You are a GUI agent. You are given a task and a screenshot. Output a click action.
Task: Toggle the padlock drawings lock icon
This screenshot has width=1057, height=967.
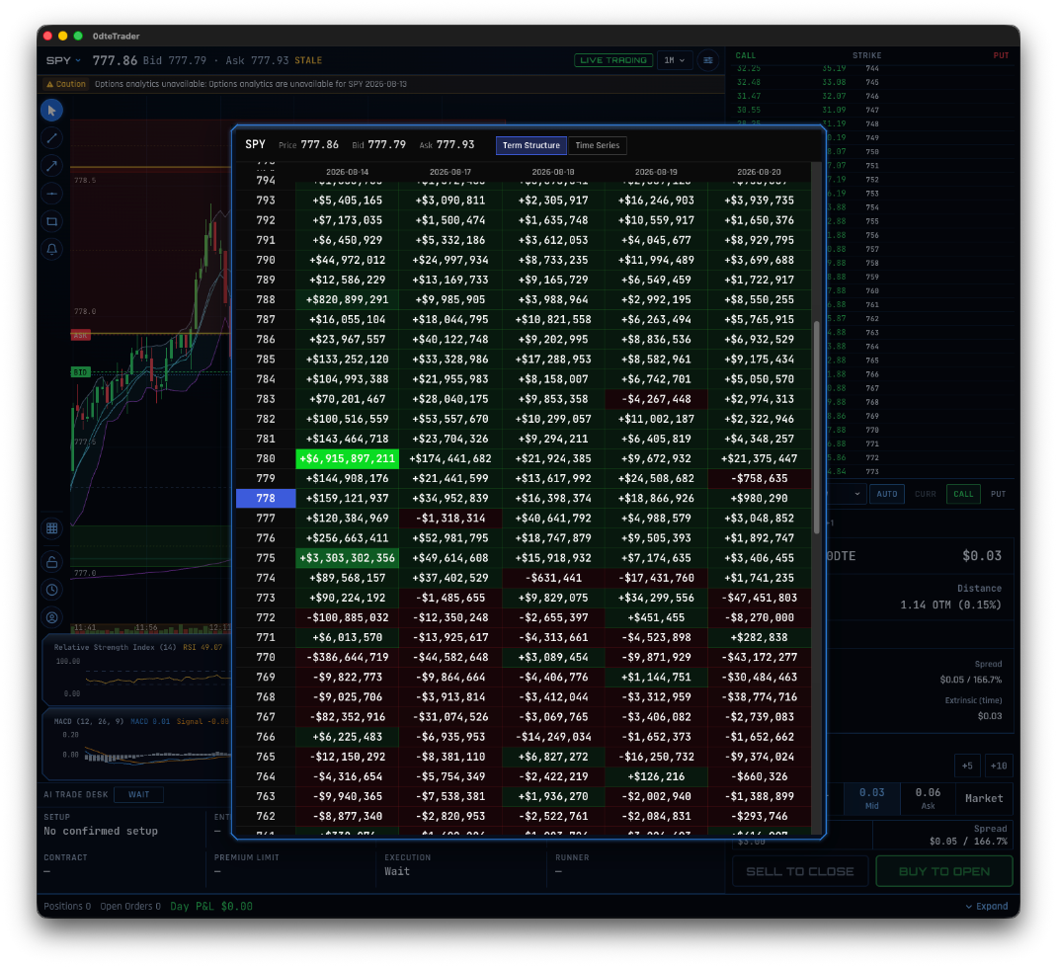tap(52, 561)
